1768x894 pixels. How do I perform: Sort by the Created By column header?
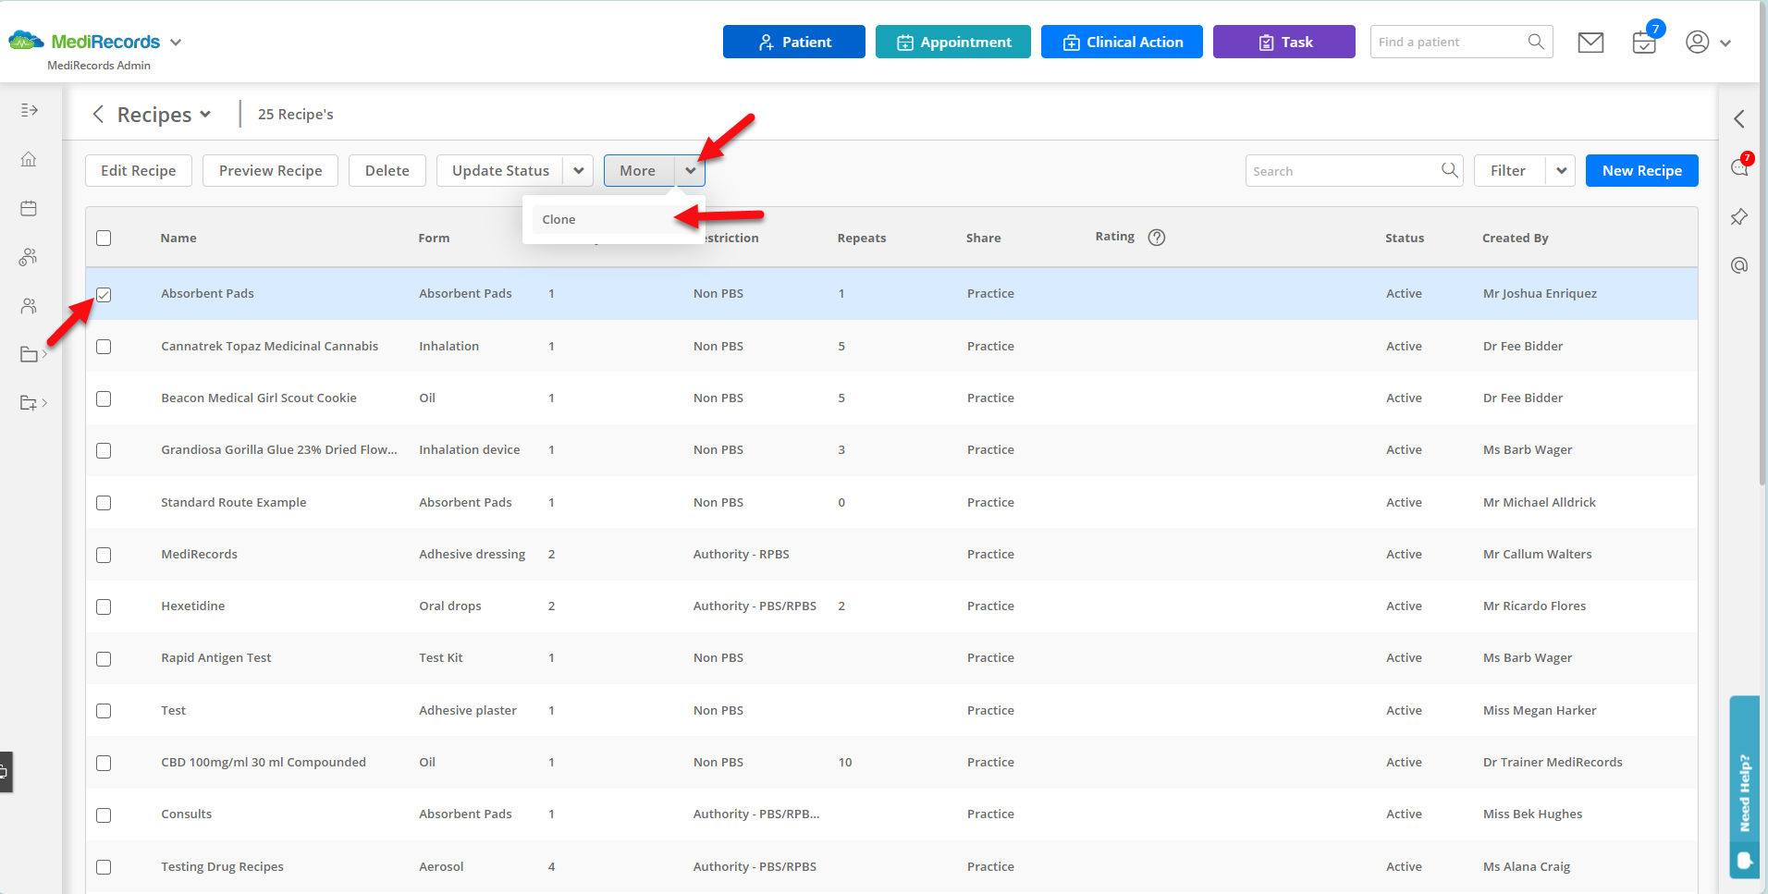tap(1516, 238)
